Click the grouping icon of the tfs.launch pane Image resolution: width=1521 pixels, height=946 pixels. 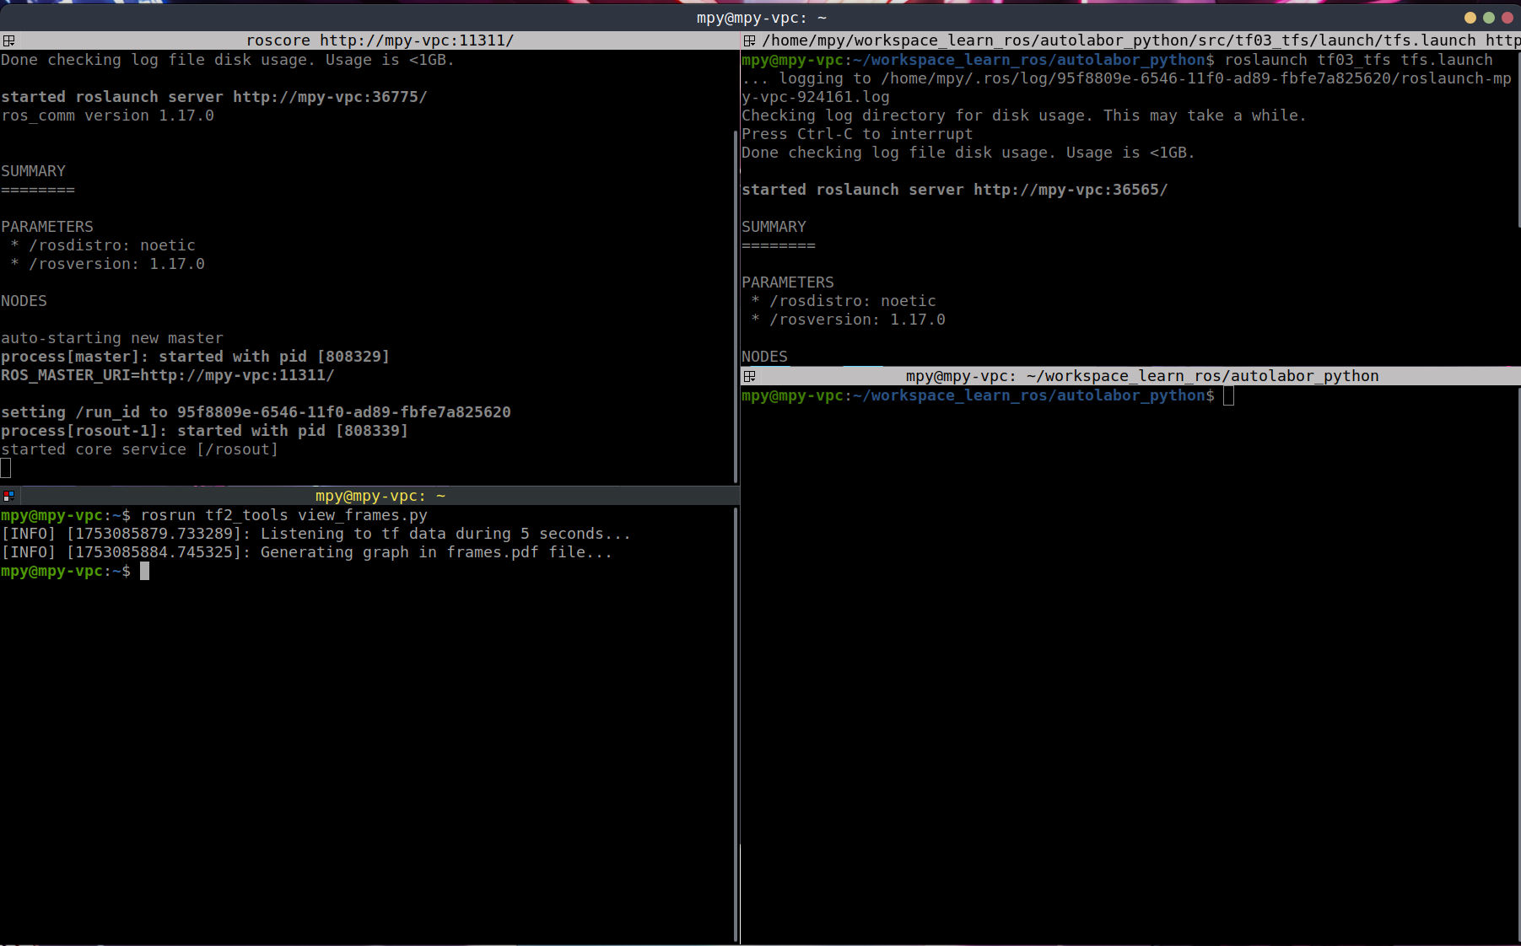pyautogui.click(x=749, y=40)
